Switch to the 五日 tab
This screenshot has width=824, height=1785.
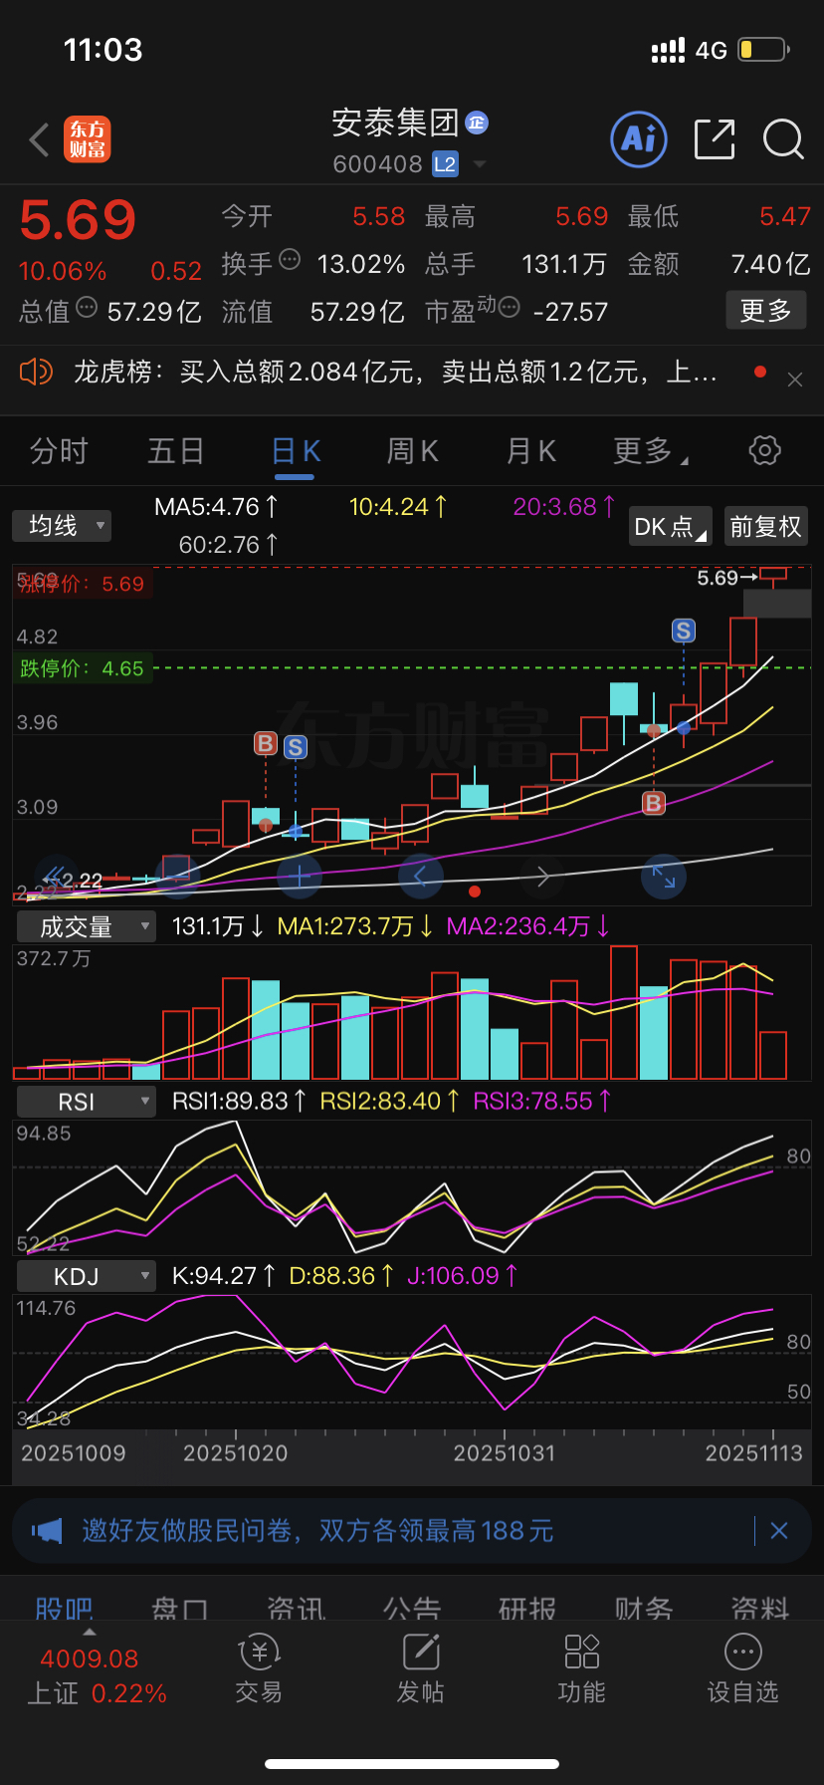[x=176, y=451]
